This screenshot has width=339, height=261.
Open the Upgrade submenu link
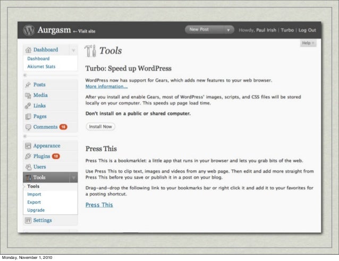(x=36, y=210)
